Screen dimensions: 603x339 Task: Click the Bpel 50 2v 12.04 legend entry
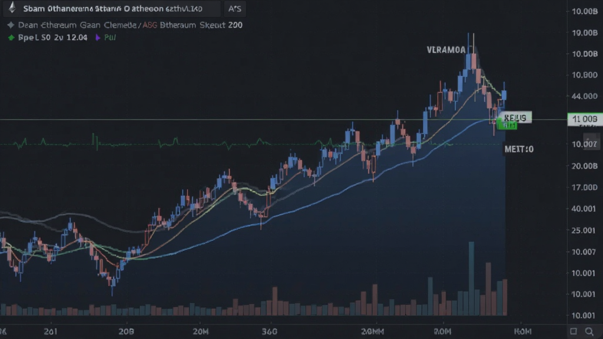[52, 38]
